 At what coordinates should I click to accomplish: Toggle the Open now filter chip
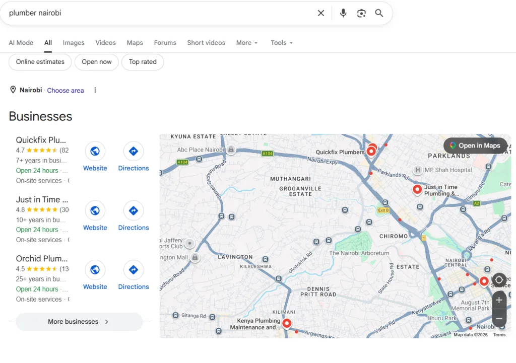point(97,62)
